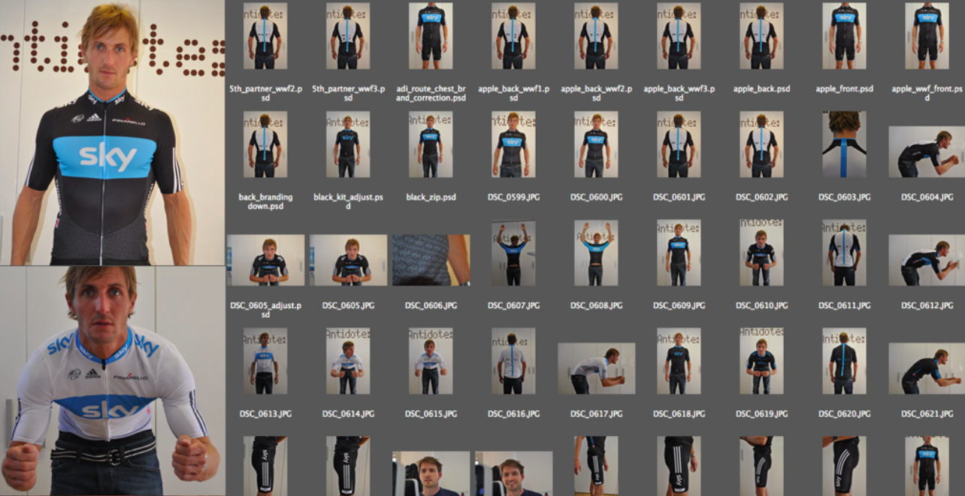Select the DSC_0613.JPG thumbnail
Screen dimensions: 965x496
[x=265, y=361]
